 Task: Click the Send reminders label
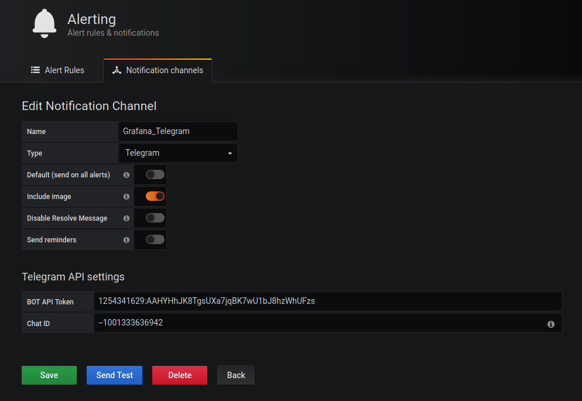(x=52, y=240)
